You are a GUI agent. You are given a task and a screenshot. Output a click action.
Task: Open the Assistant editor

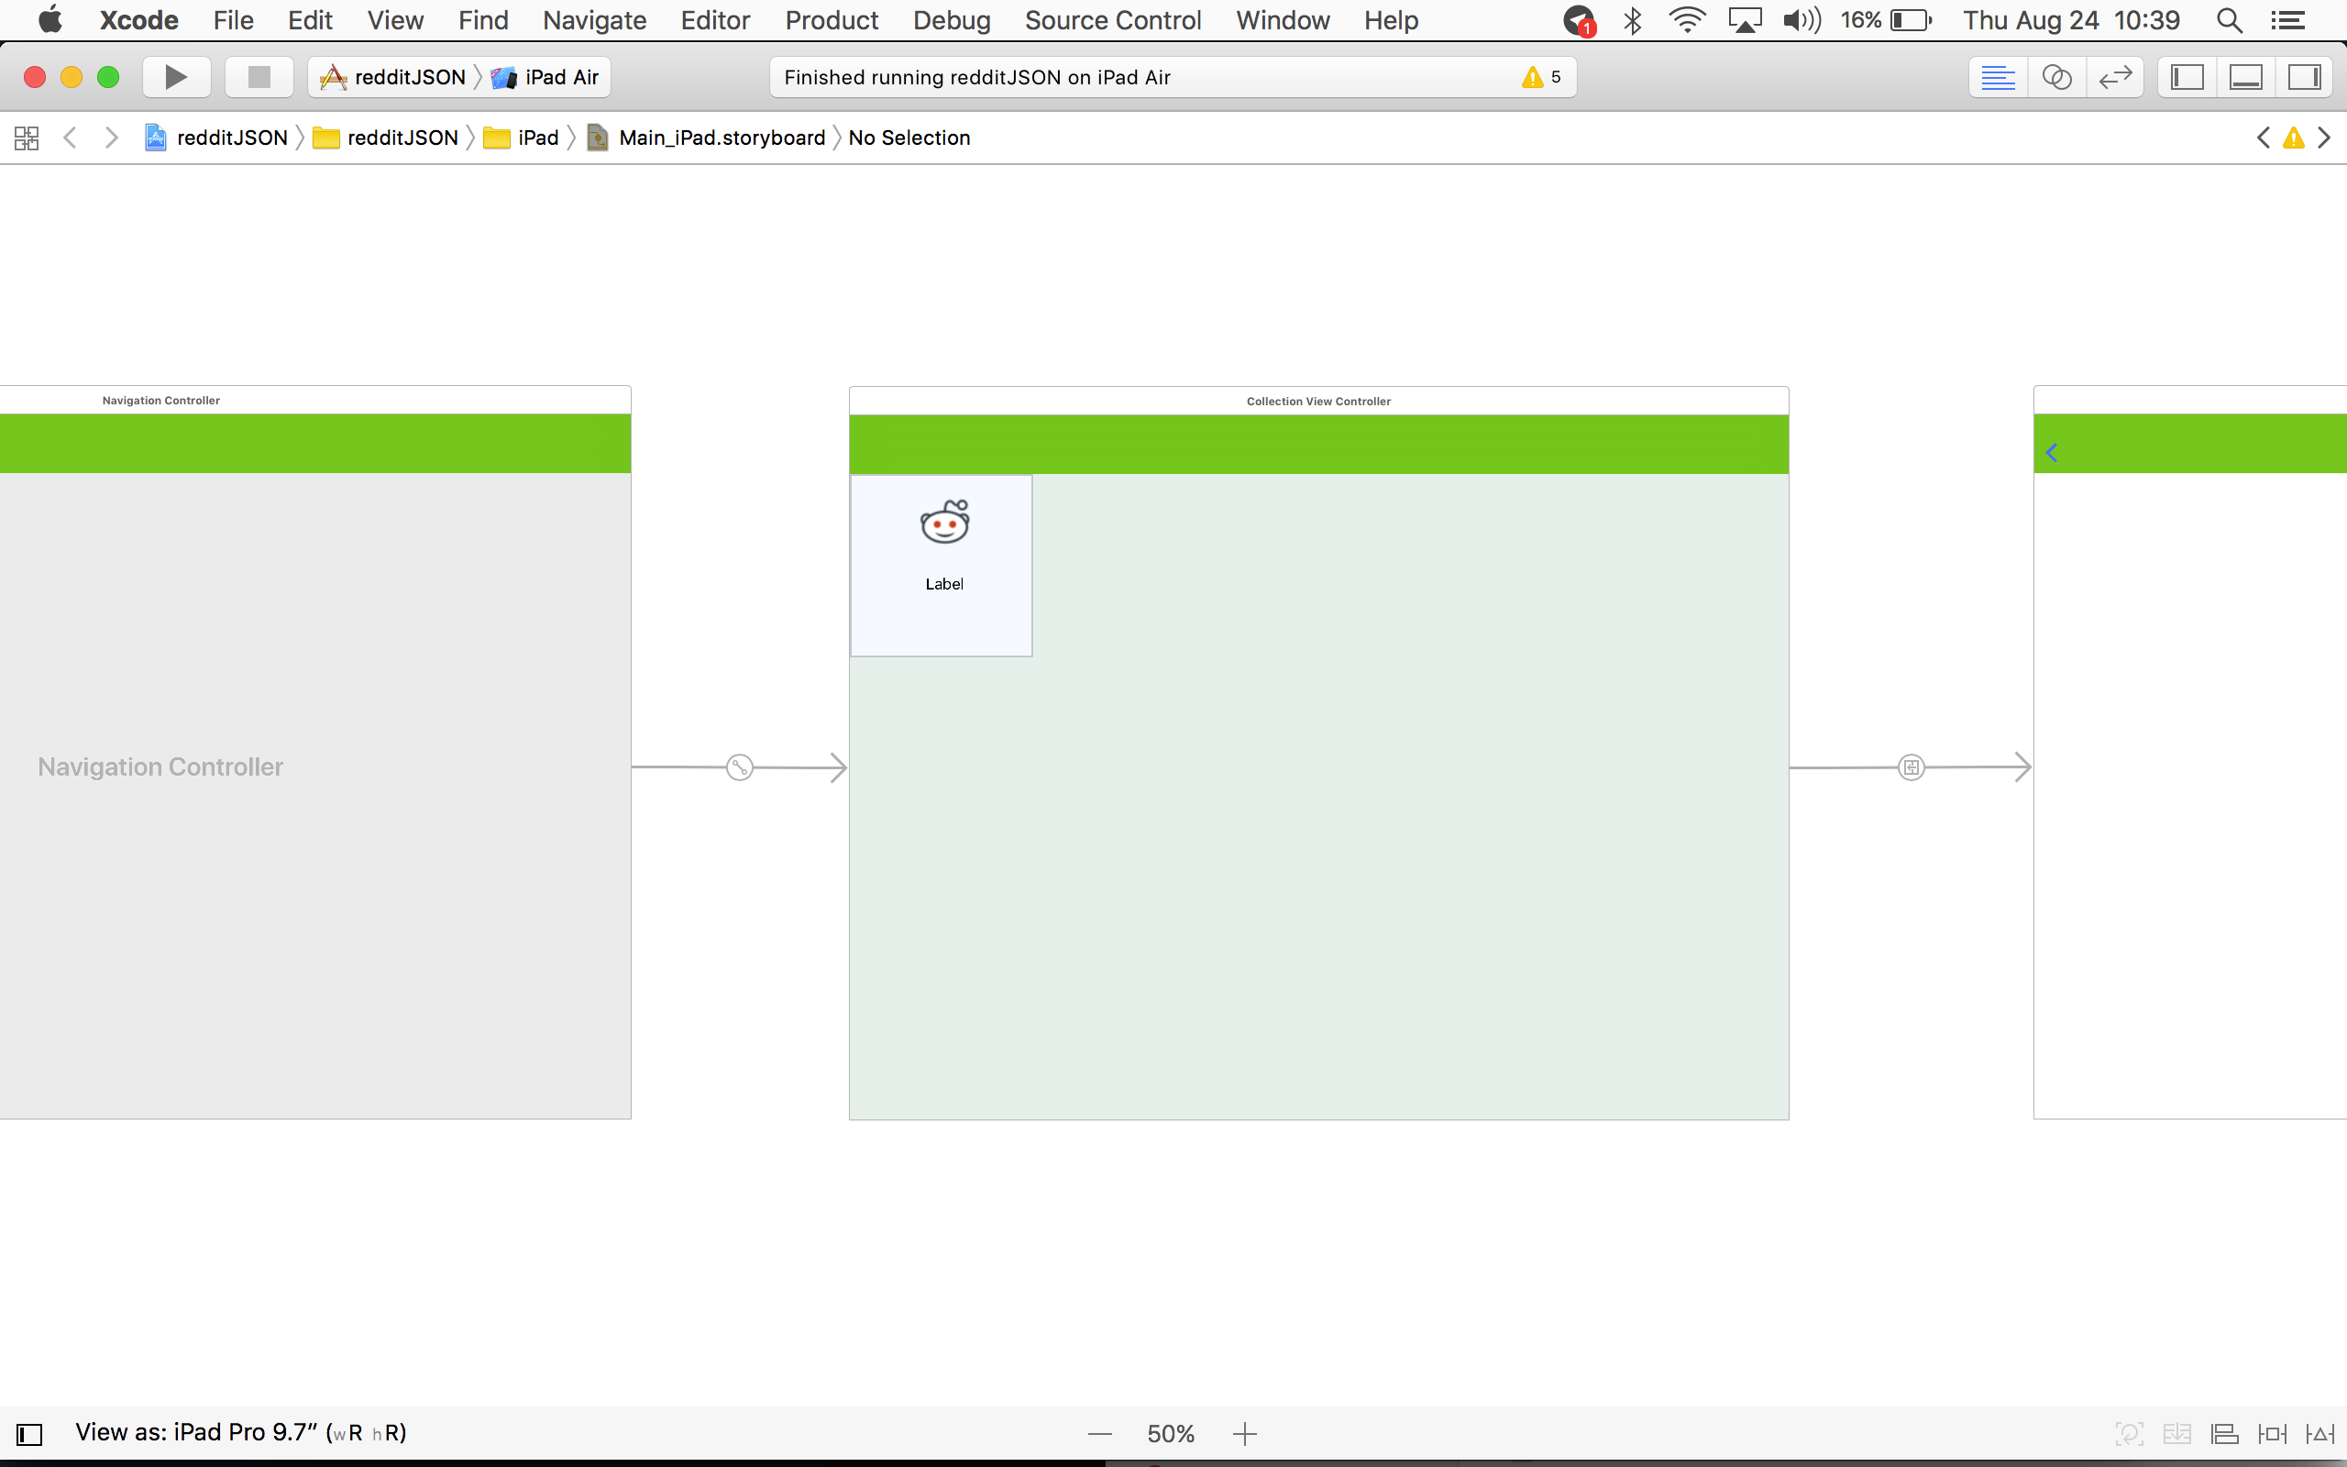click(2056, 77)
